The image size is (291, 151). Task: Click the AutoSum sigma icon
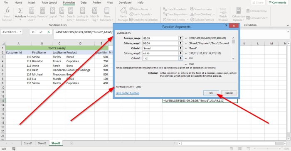coord(20,10)
